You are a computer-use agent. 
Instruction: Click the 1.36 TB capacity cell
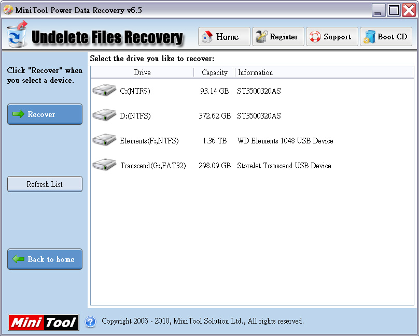click(215, 141)
